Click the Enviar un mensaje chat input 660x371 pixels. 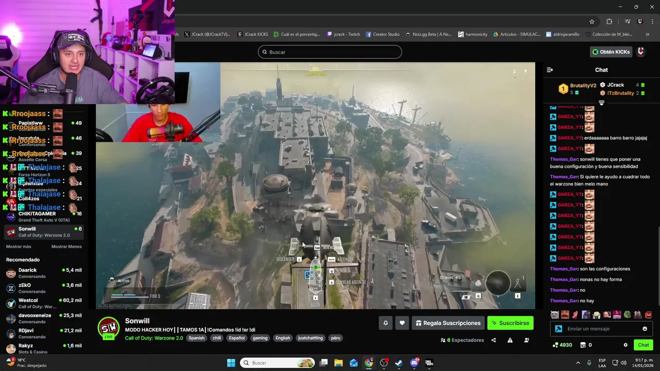pyautogui.click(x=602, y=329)
